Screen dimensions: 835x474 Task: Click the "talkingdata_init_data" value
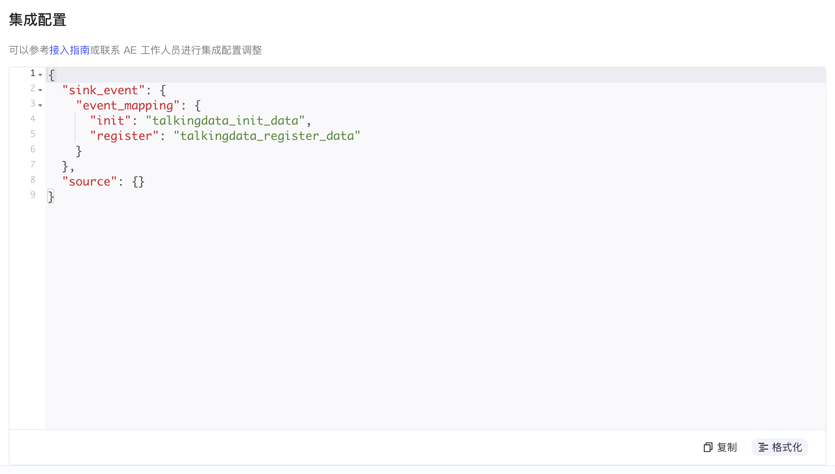click(225, 121)
